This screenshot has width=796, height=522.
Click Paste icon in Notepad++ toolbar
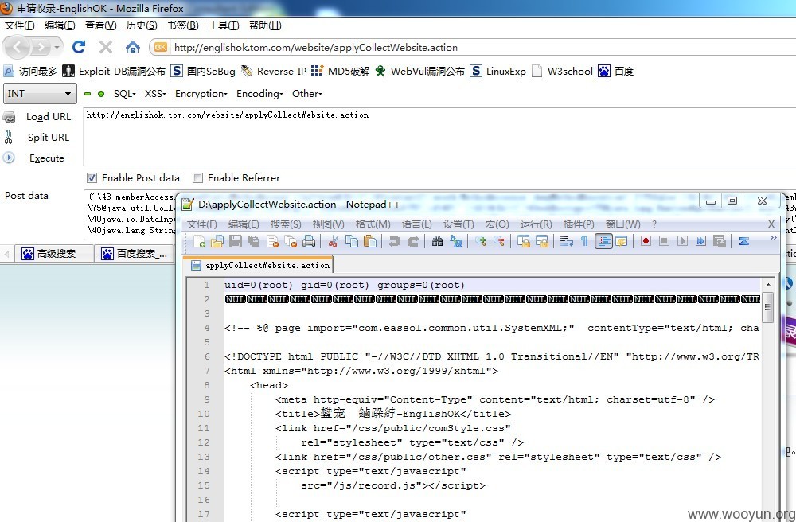click(370, 241)
